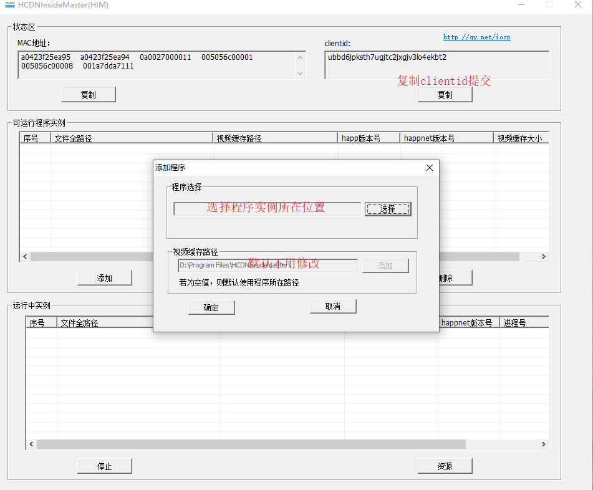The height and width of the screenshot is (490, 593).
Task: Click the clientid copy button (复制)
Action: (x=445, y=95)
